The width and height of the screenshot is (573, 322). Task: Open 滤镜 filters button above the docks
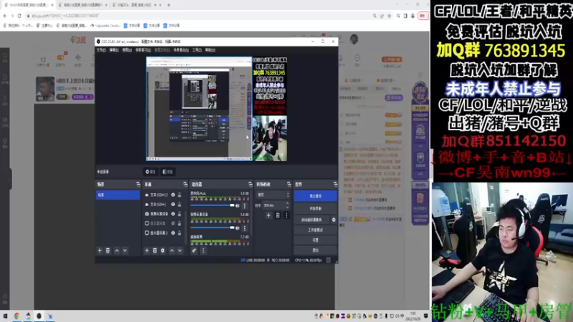168,172
